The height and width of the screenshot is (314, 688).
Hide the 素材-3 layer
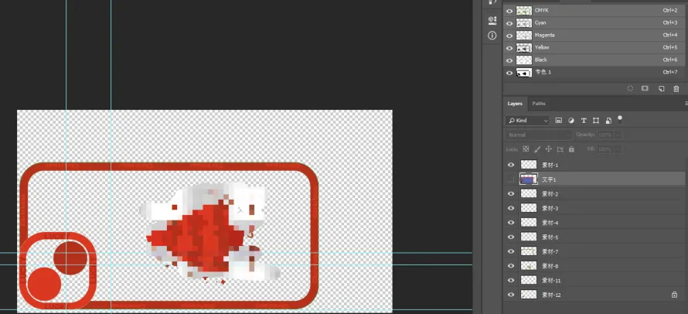point(511,208)
